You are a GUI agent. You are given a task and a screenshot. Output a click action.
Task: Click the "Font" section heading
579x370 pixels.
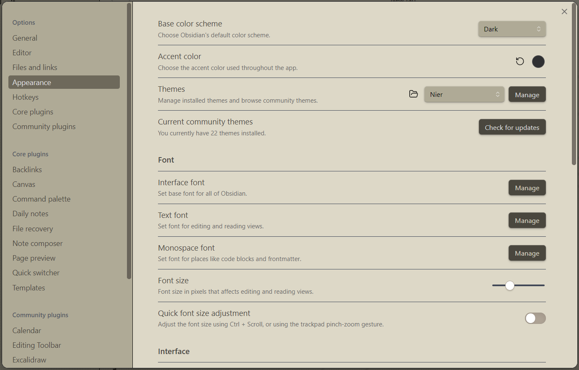click(166, 160)
